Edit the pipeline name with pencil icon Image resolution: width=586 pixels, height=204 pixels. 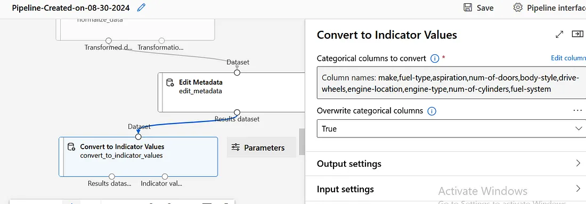pos(141,7)
